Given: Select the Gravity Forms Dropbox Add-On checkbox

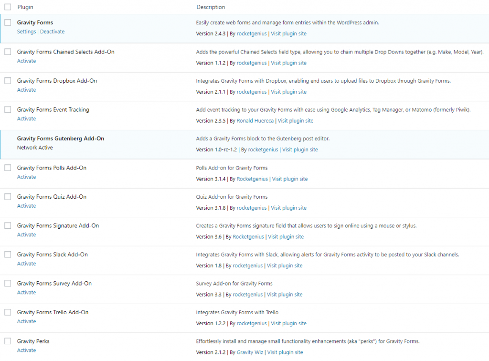Looking at the screenshot, I should (8, 81).
